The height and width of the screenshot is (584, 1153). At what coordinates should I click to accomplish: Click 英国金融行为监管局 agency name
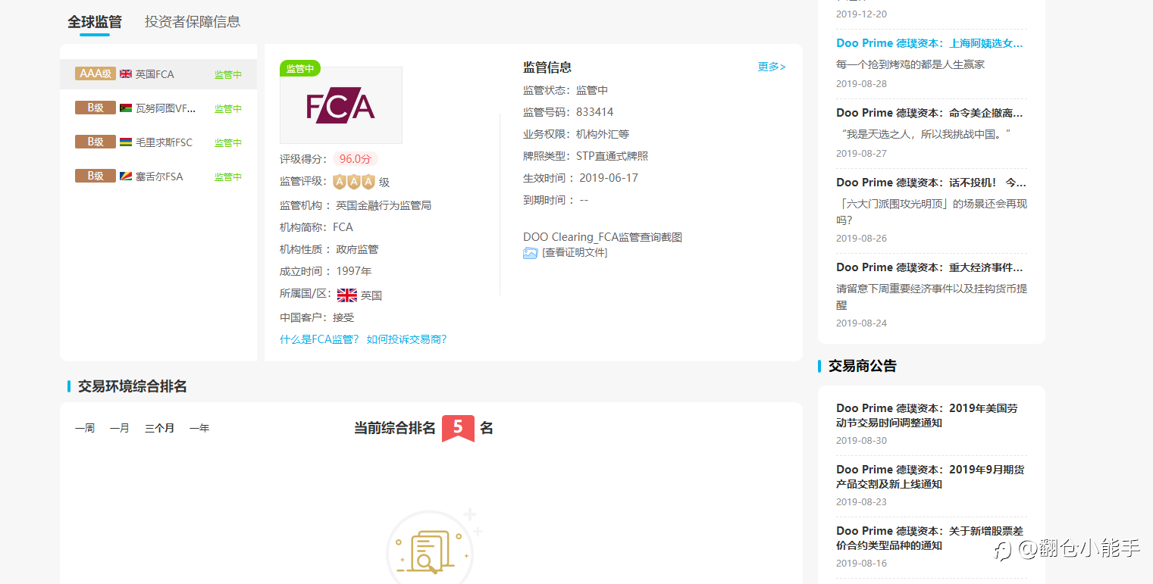point(384,205)
